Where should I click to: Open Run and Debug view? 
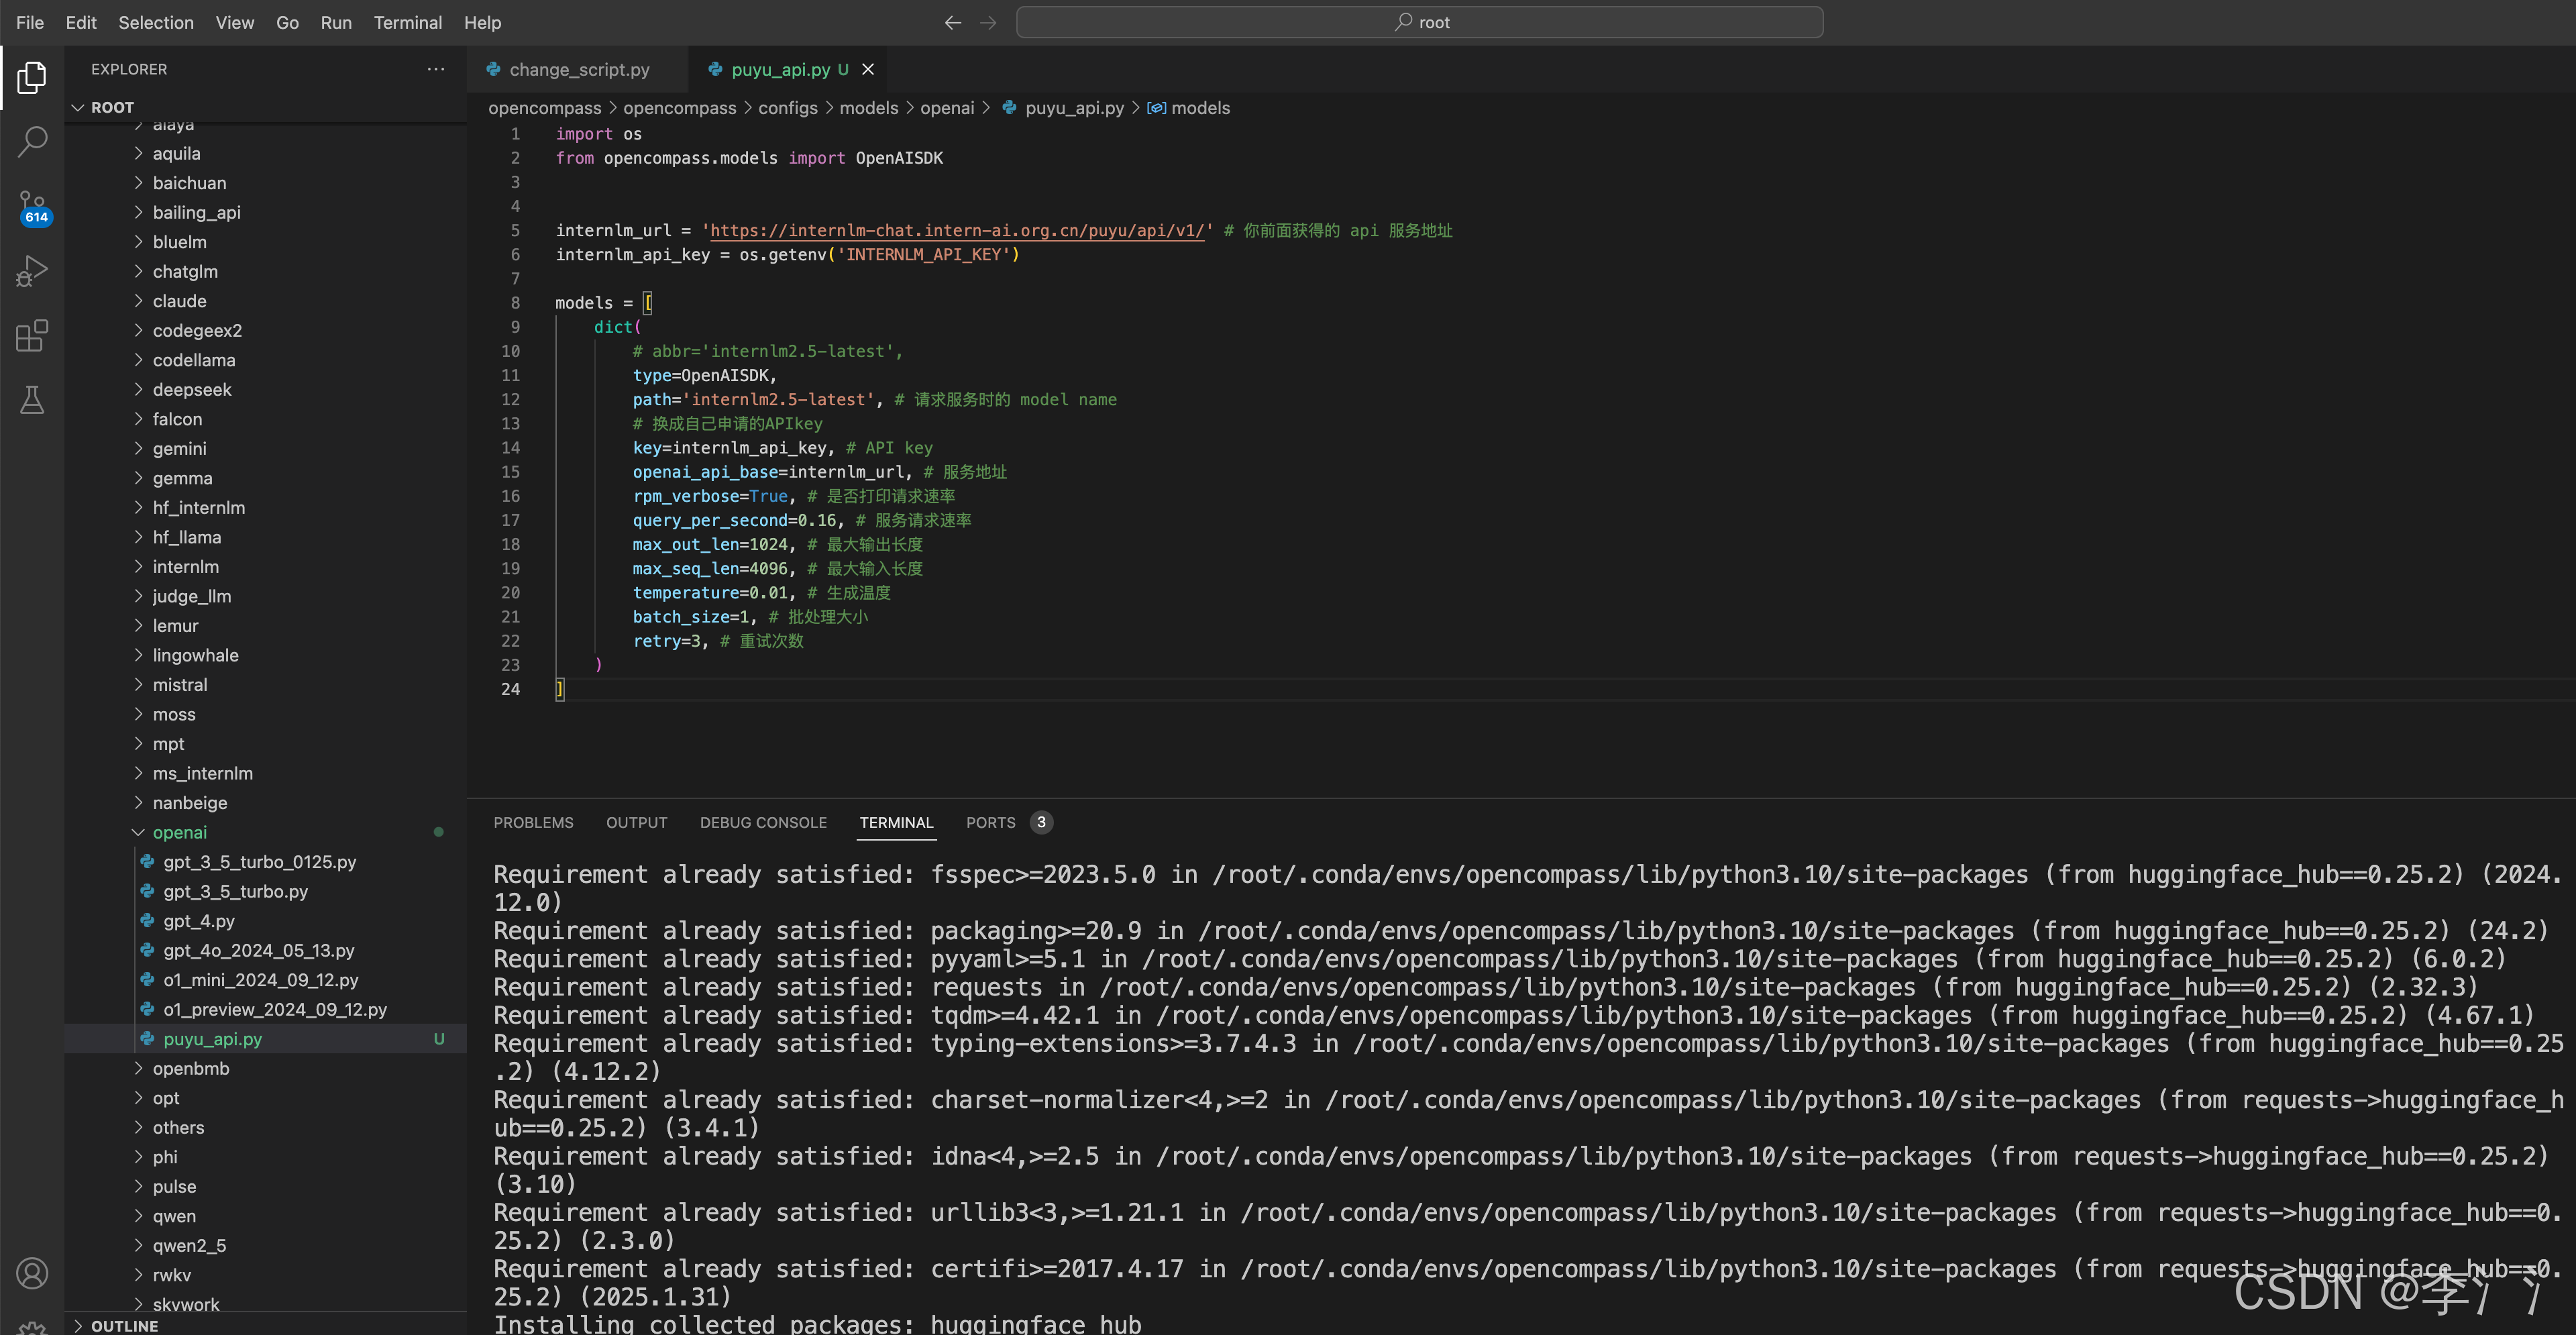(x=32, y=271)
